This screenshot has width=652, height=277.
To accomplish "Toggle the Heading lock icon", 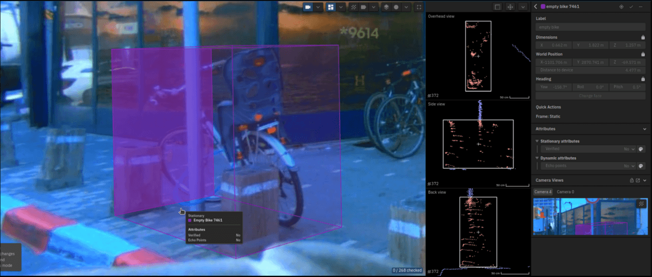I will 643,79.
